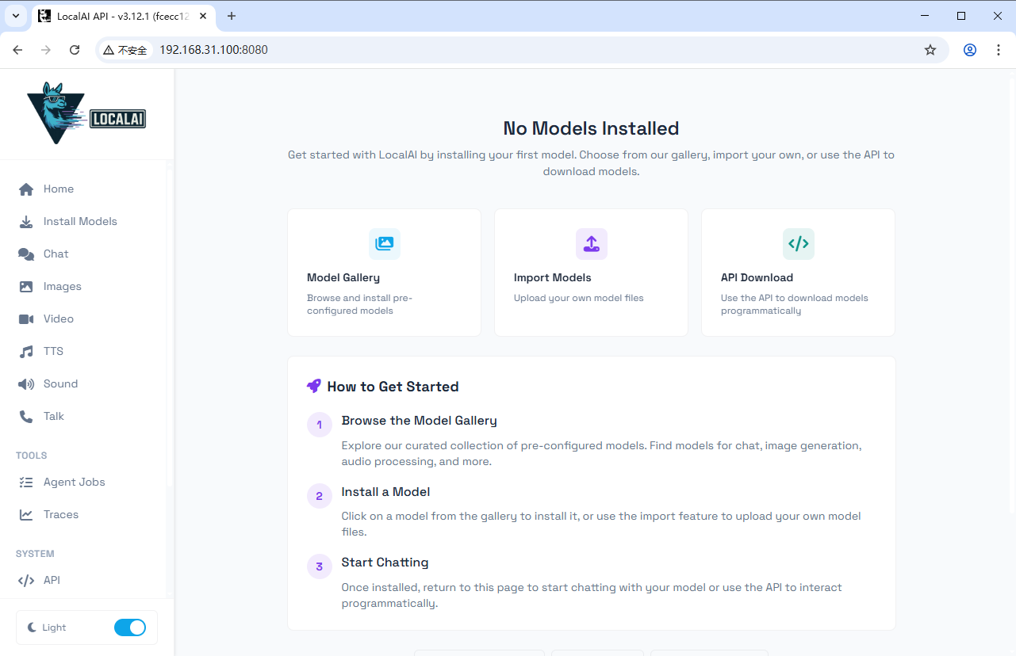Click the Start Chatting step heading
The height and width of the screenshot is (656, 1016).
pos(385,563)
